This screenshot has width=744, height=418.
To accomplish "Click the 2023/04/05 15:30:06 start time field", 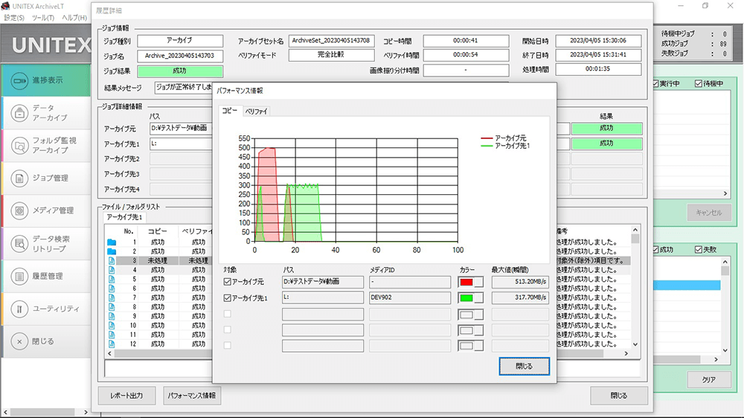I will click(598, 41).
